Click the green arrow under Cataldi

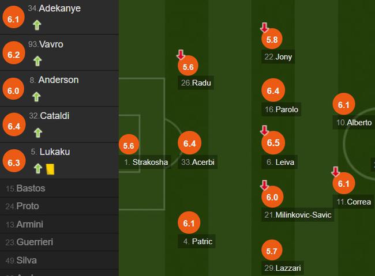[38, 133]
